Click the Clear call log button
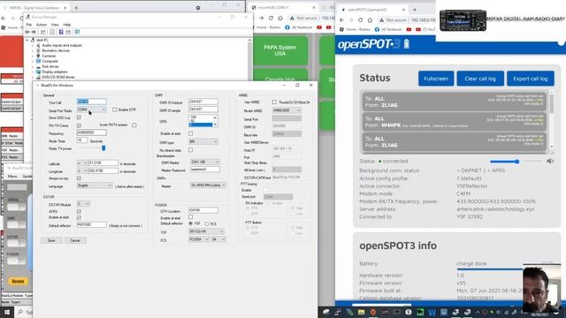The image size is (566, 318). tap(480, 79)
